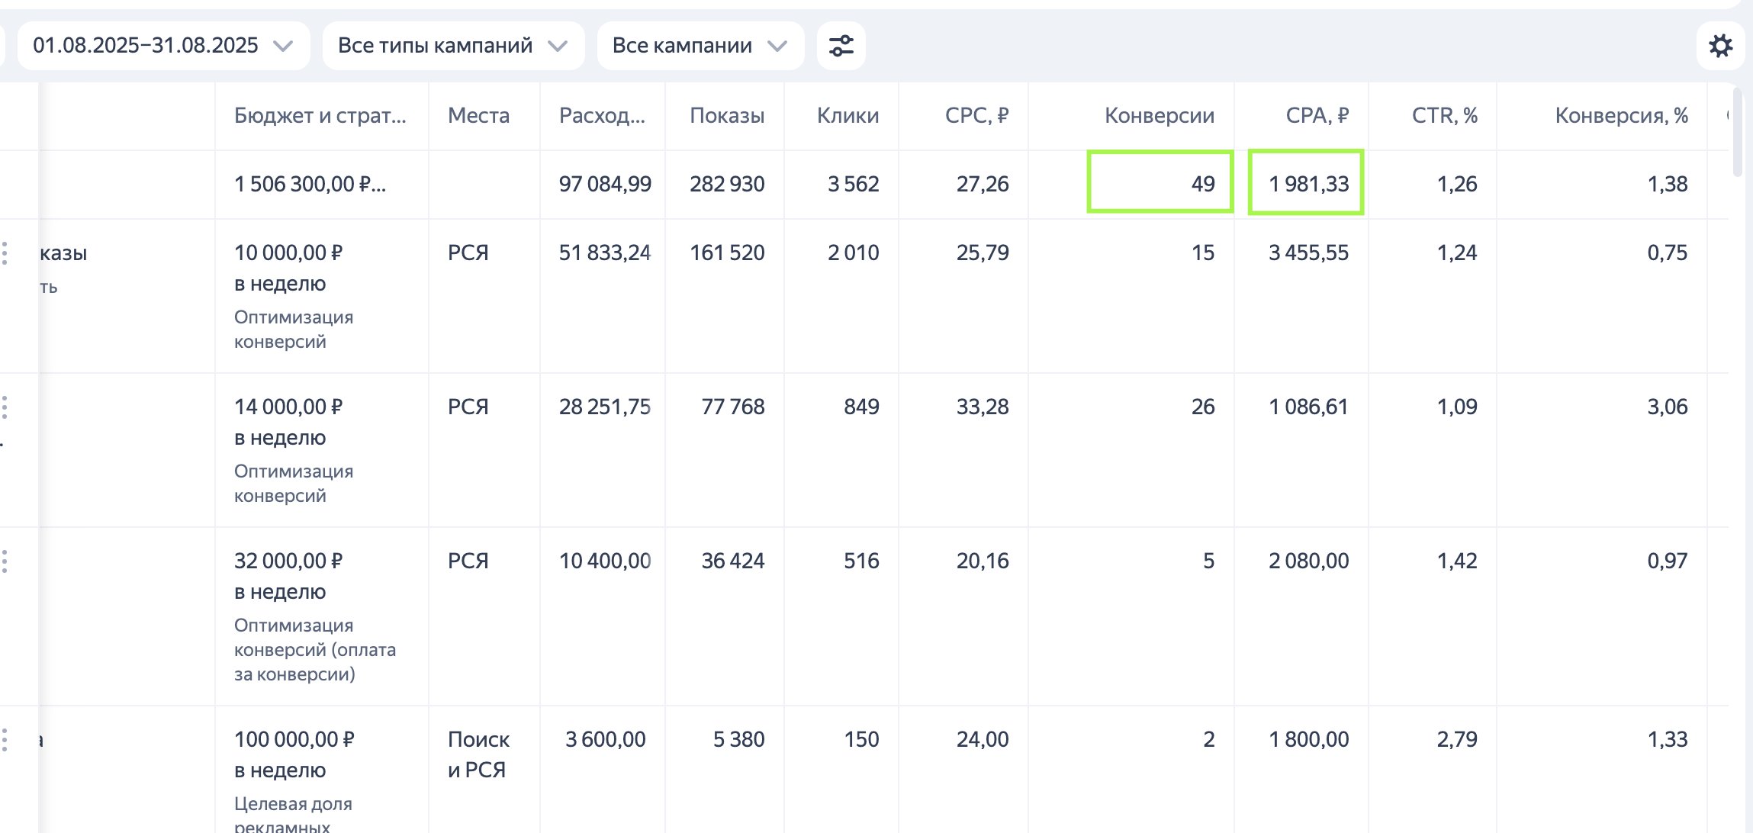The image size is (1753, 833).
Task: Open three-dot menu for 14 000 ₽ campaign
Action: [5, 407]
